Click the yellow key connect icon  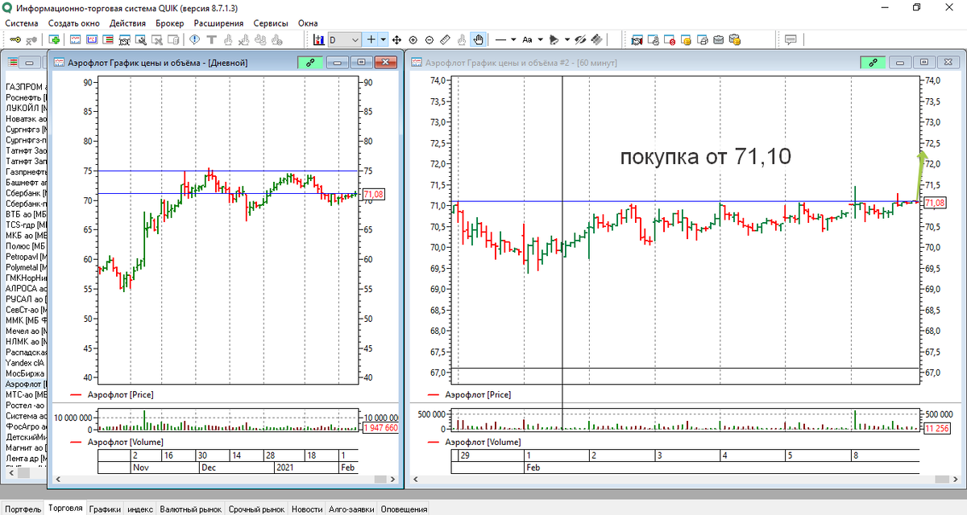[x=15, y=39]
